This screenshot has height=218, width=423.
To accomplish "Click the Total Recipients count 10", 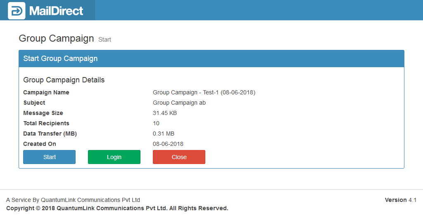I will (156, 123).
